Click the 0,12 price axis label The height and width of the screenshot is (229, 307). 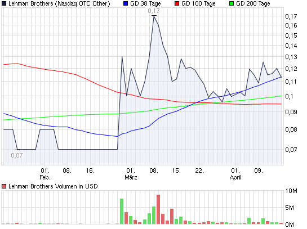tap(291, 69)
